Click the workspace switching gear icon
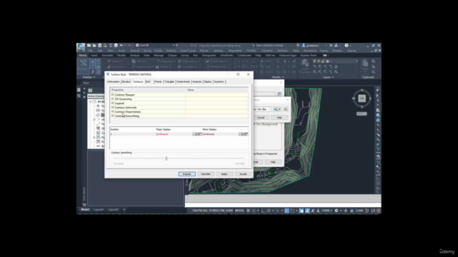The image size is (458, 257). (x=336, y=211)
